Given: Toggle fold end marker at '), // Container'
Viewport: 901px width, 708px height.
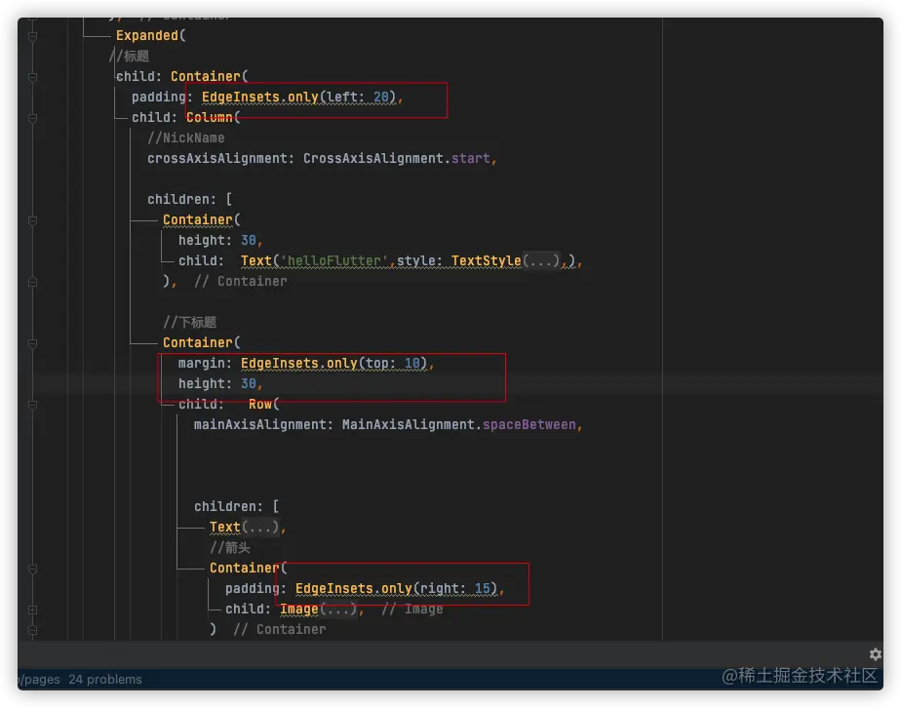Looking at the screenshot, I should pos(33,282).
